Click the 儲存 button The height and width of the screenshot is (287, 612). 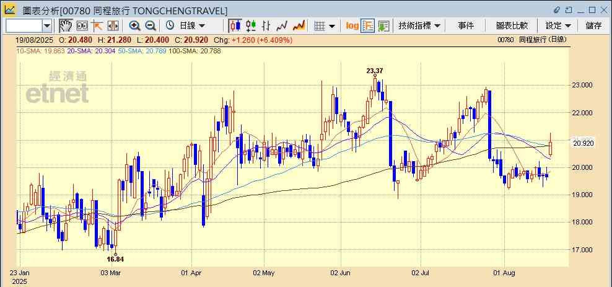tap(593, 26)
